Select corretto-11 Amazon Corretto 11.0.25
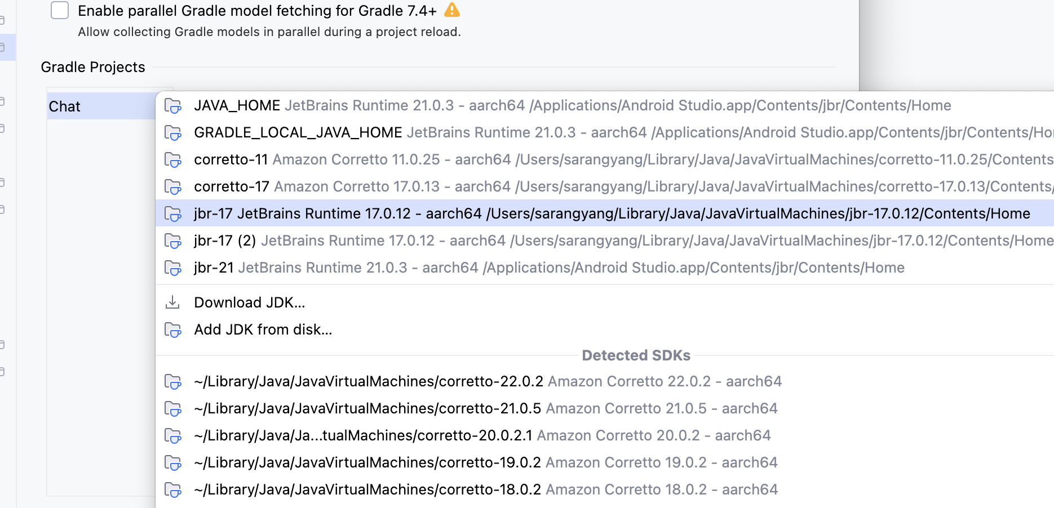This screenshot has width=1054, height=508. [x=604, y=159]
